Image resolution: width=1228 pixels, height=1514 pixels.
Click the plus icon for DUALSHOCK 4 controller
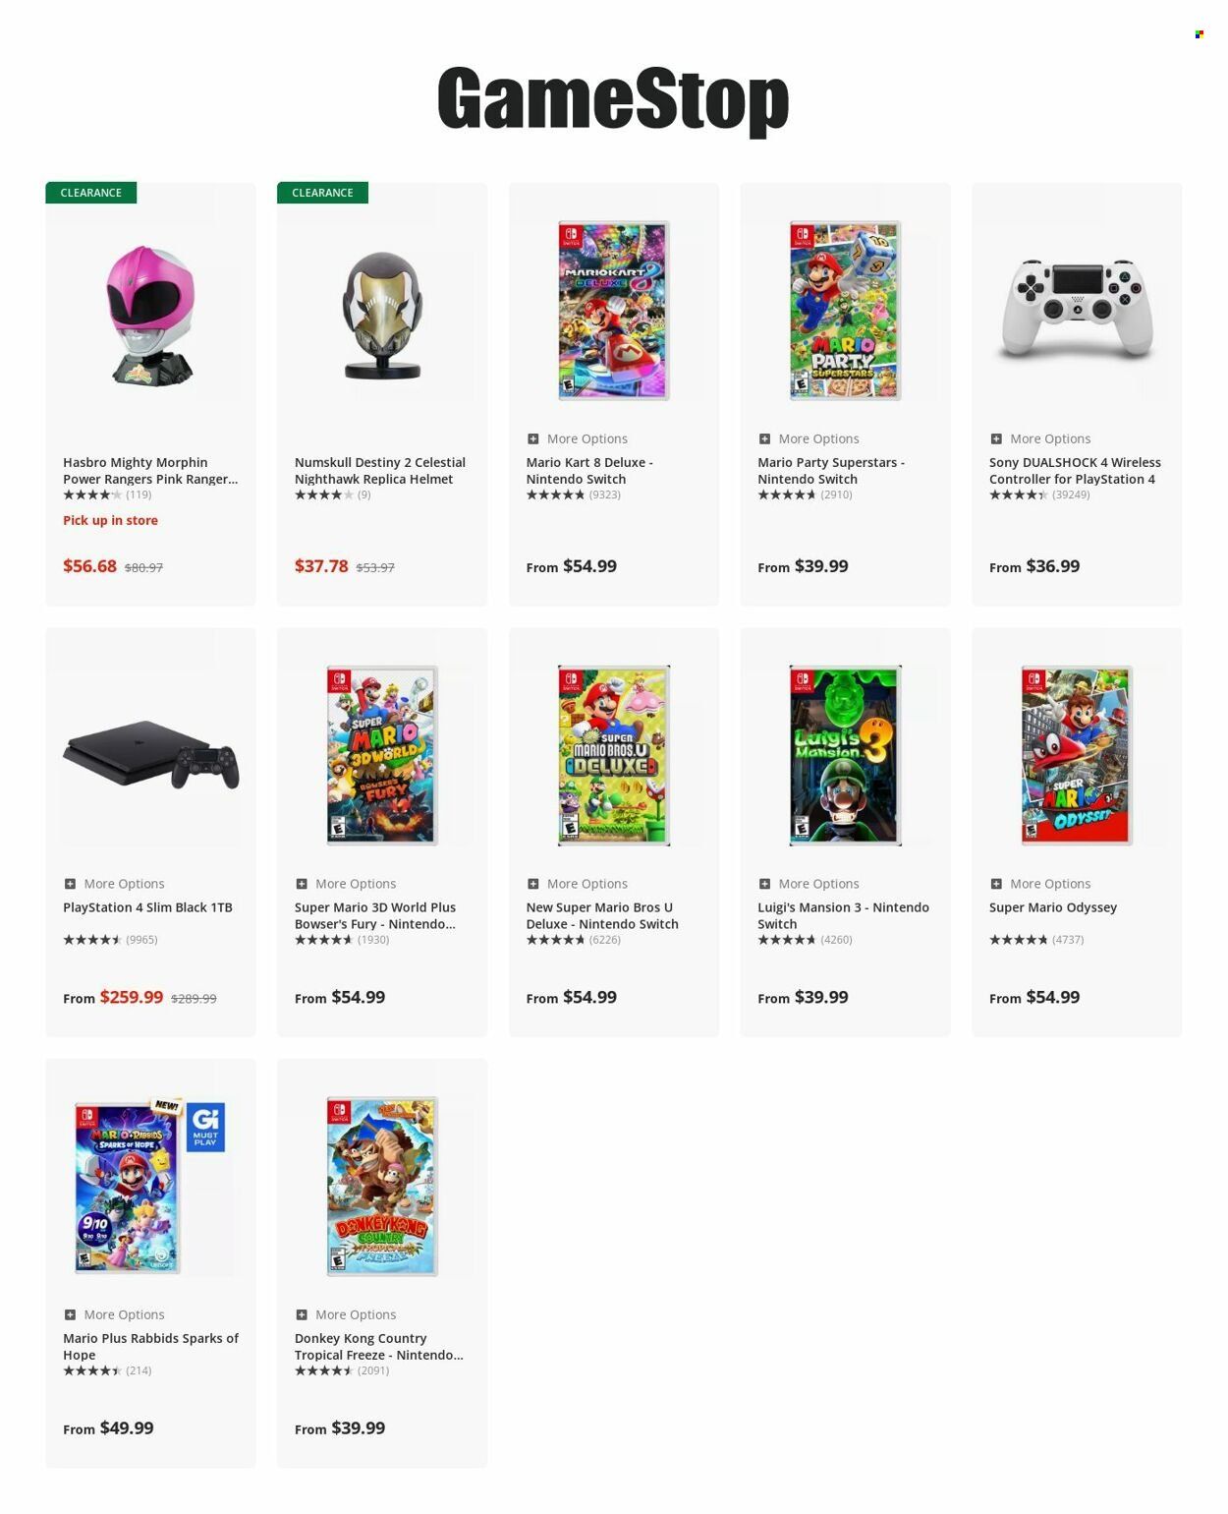(996, 438)
